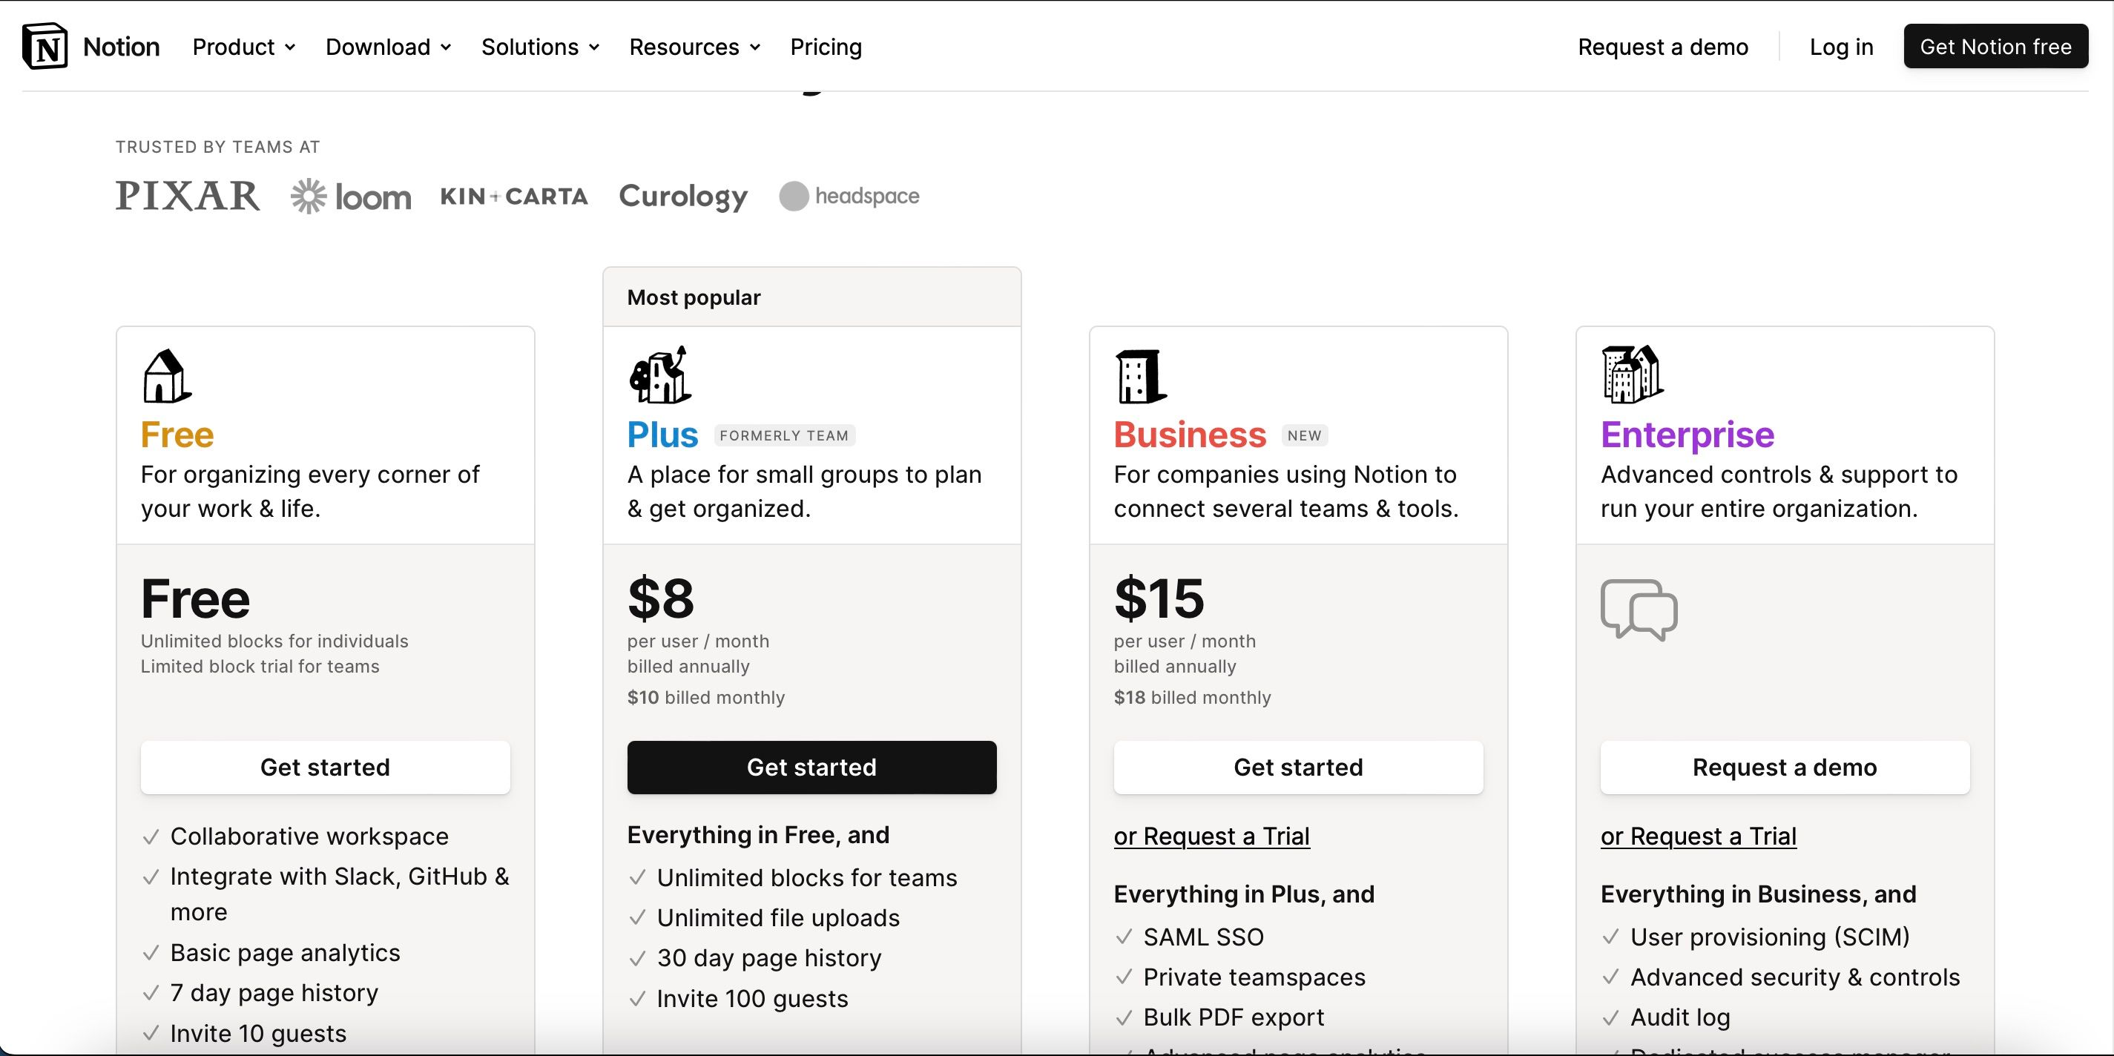Click checkmark beside Invite 100 guests
The width and height of the screenshot is (2114, 1056).
coord(638,1000)
